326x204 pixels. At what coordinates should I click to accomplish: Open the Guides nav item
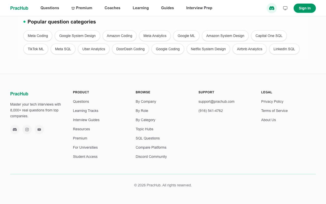click(167, 8)
